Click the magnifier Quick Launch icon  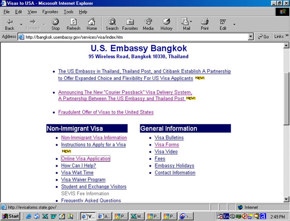coord(70,216)
